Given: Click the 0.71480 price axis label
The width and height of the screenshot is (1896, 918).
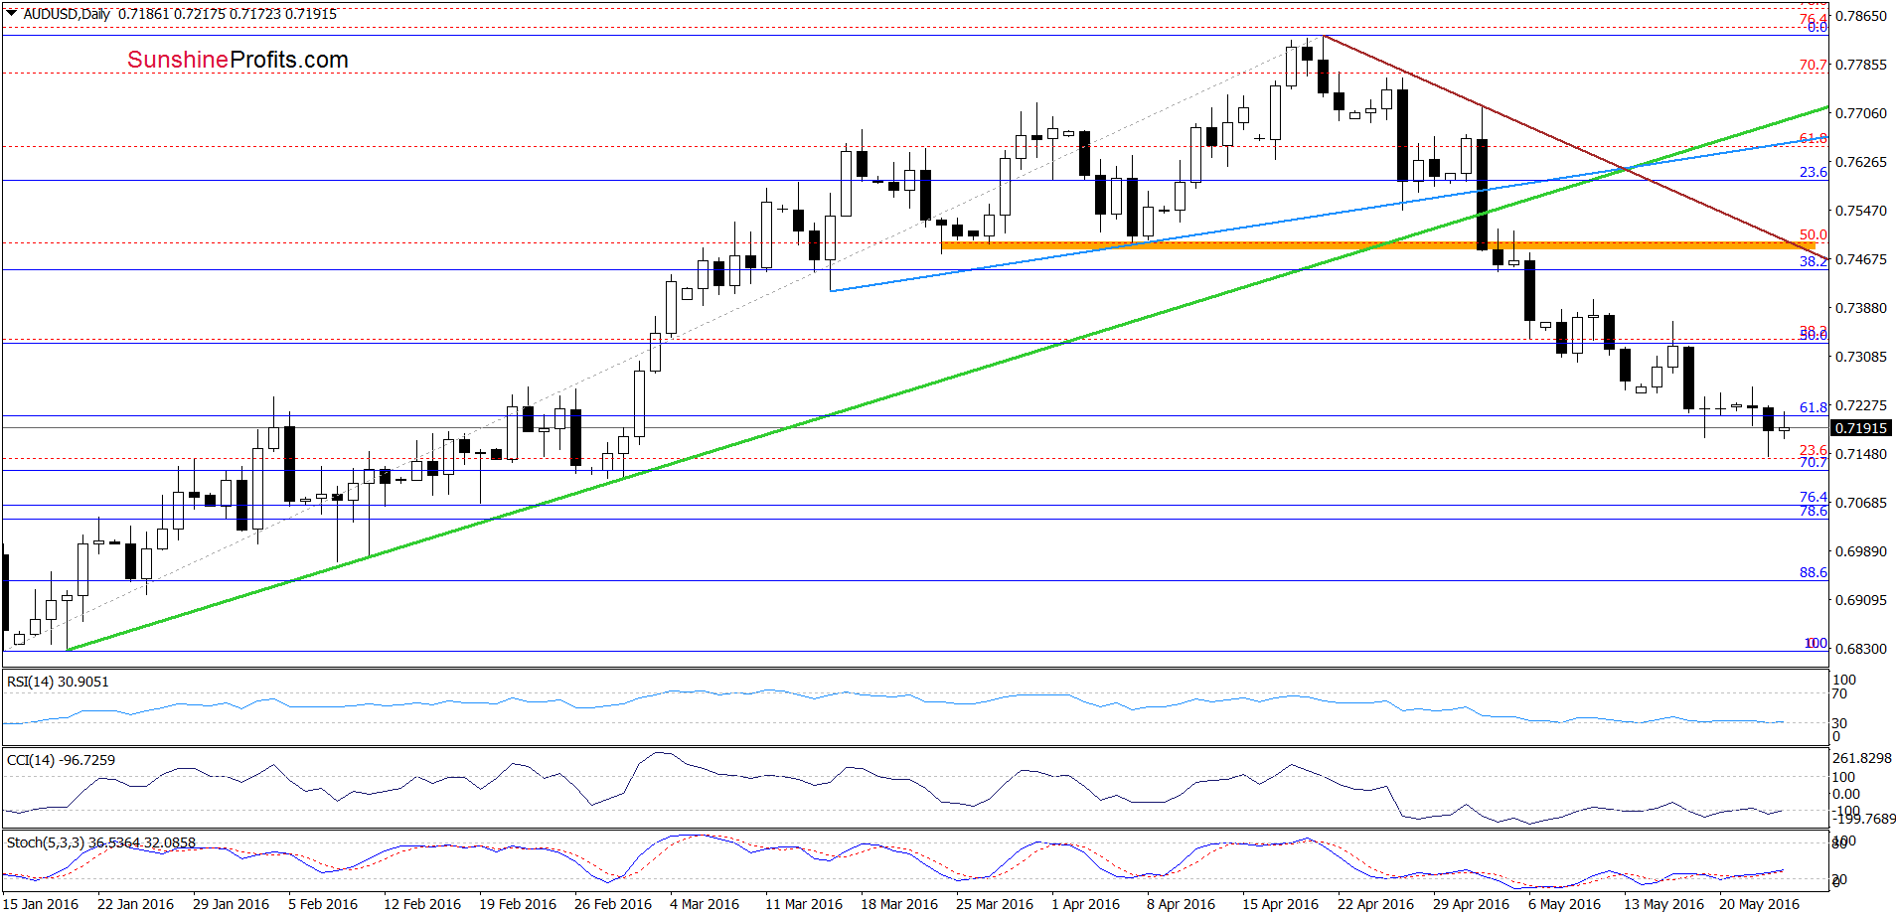Looking at the screenshot, I should click(x=1861, y=454).
